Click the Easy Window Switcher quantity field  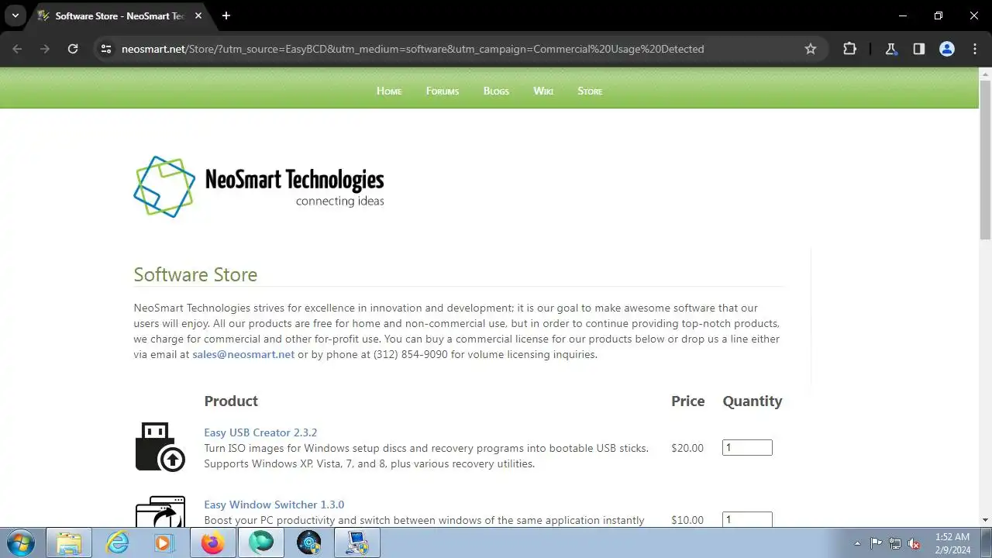pyautogui.click(x=747, y=519)
